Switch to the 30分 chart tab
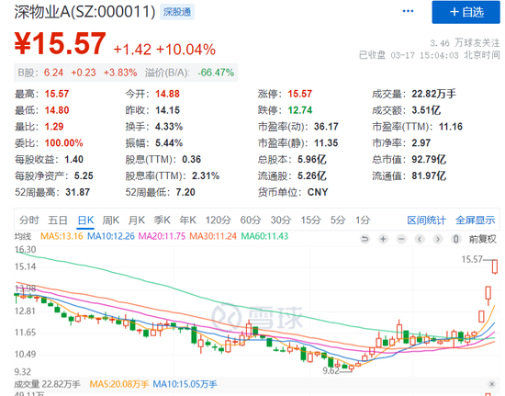 pos(281,221)
